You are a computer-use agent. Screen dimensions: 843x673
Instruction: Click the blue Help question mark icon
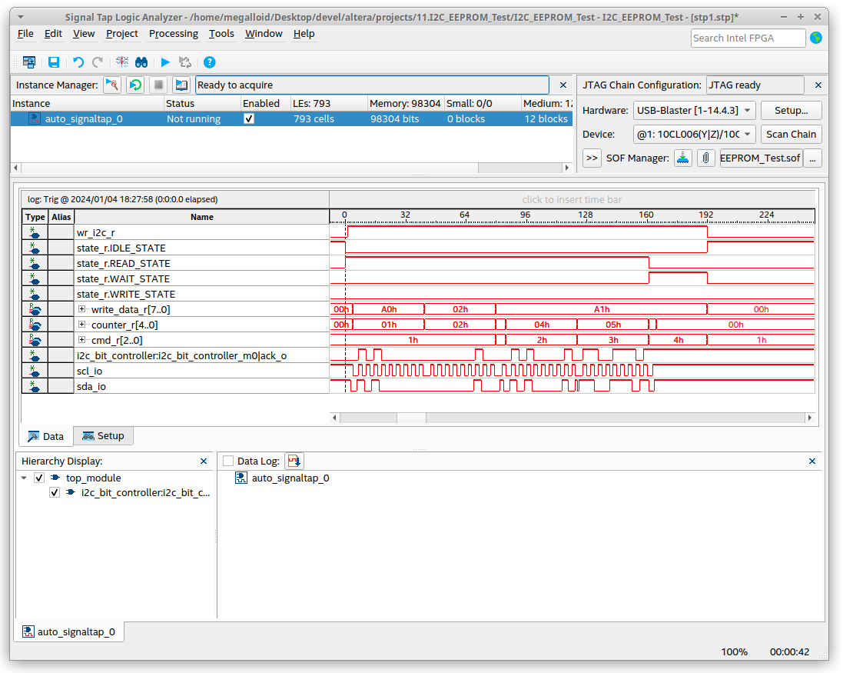tap(209, 62)
